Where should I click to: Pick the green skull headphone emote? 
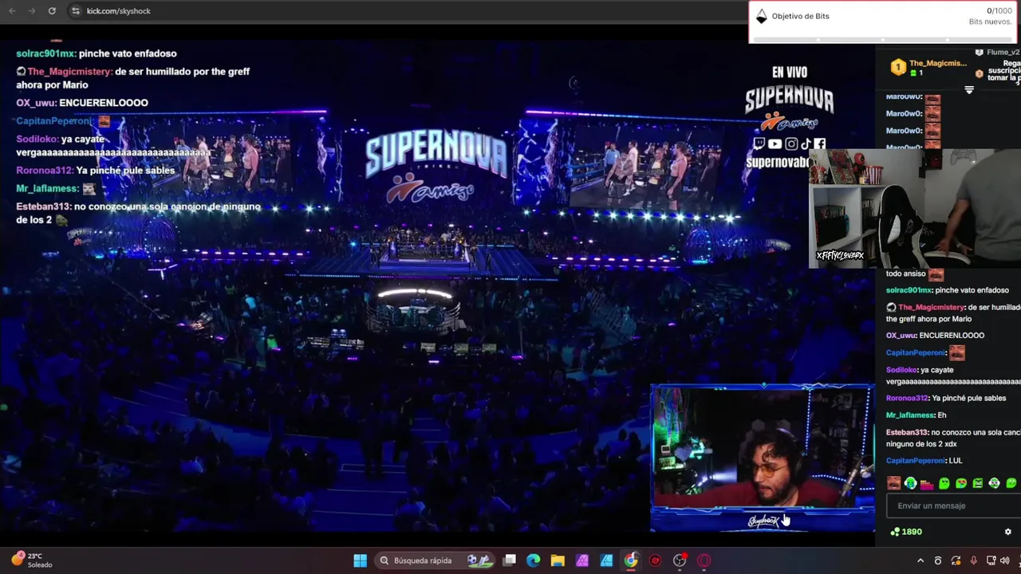pos(994,483)
